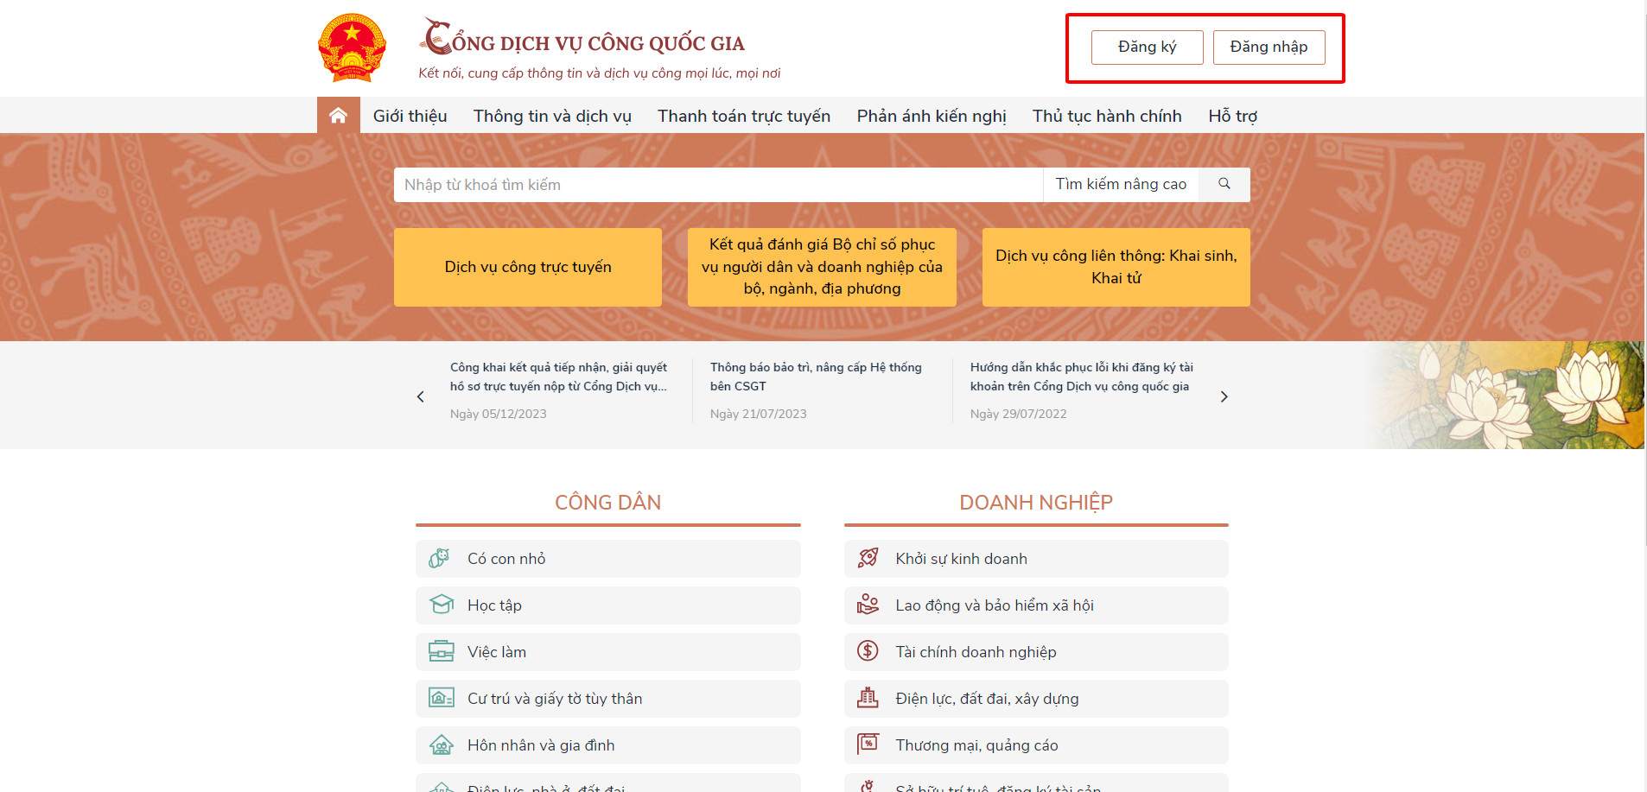Image resolution: width=1647 pixels, height=792 pixels.
Task: Select Học tập category text
Action: tap(494, 605)
